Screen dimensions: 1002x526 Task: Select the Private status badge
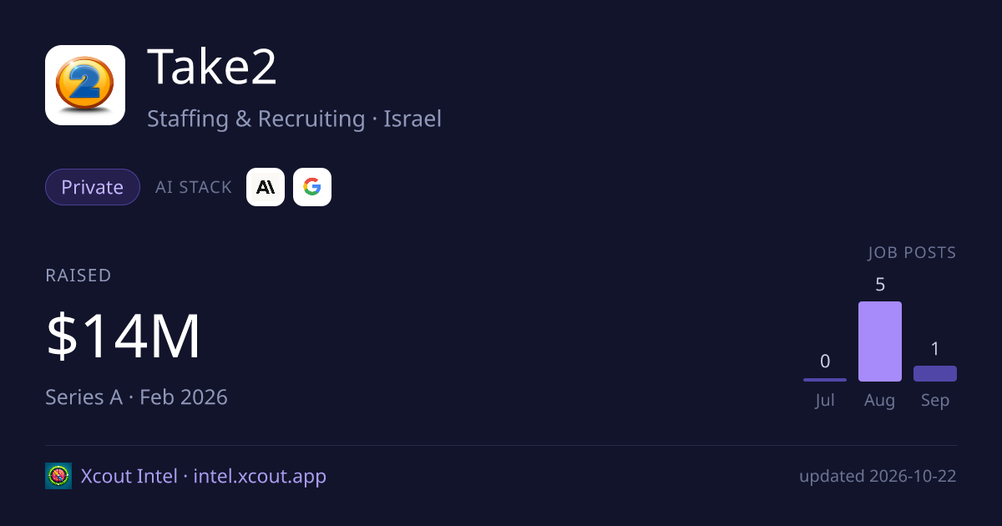tap(93, 187)
